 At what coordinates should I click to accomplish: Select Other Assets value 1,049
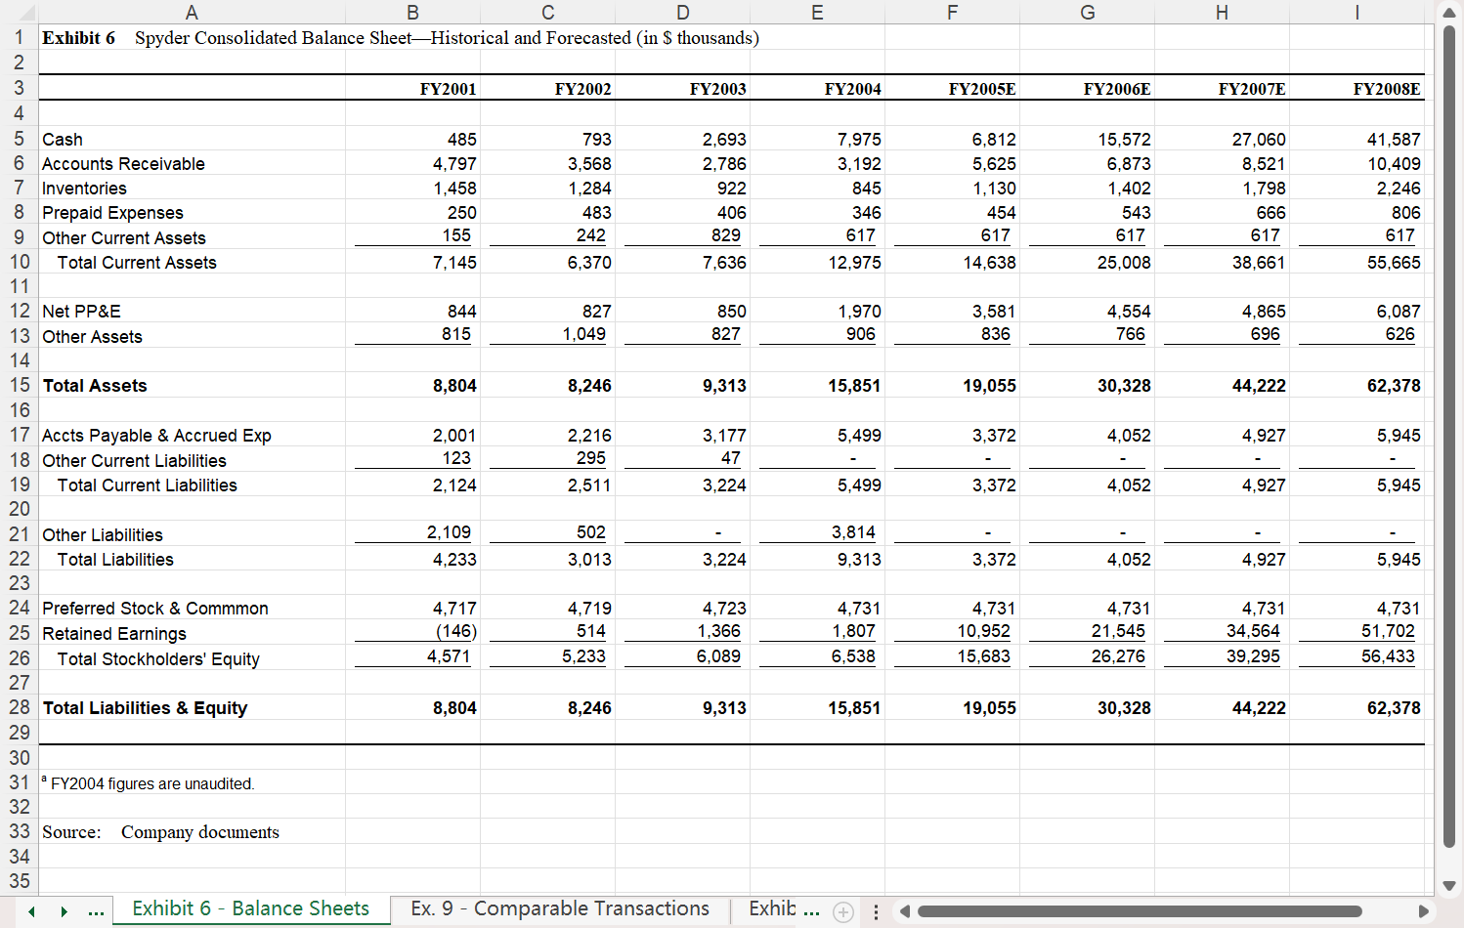coord(547,335)
